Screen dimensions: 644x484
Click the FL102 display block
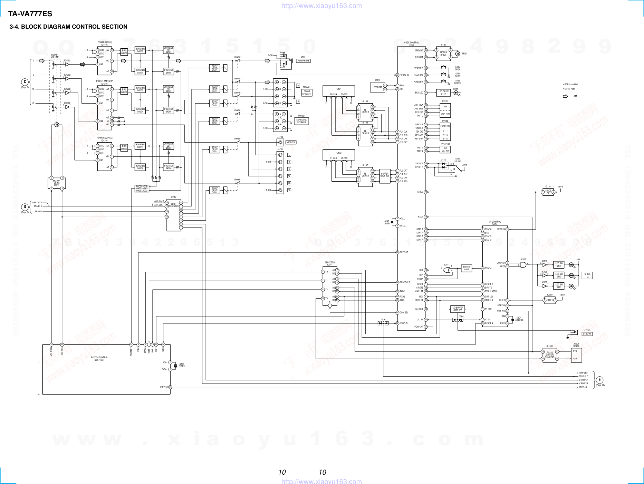tap(339, 155)
